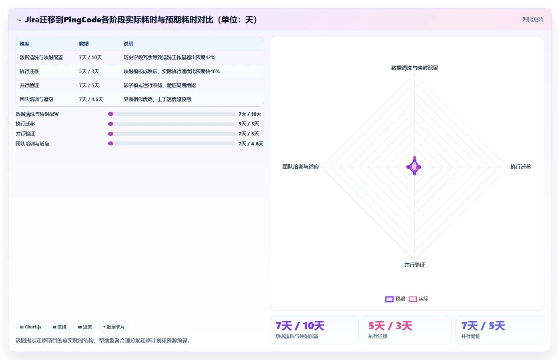
Task: Click the radar axis label 数据清洗与映射配置
Action: (415, 68)
